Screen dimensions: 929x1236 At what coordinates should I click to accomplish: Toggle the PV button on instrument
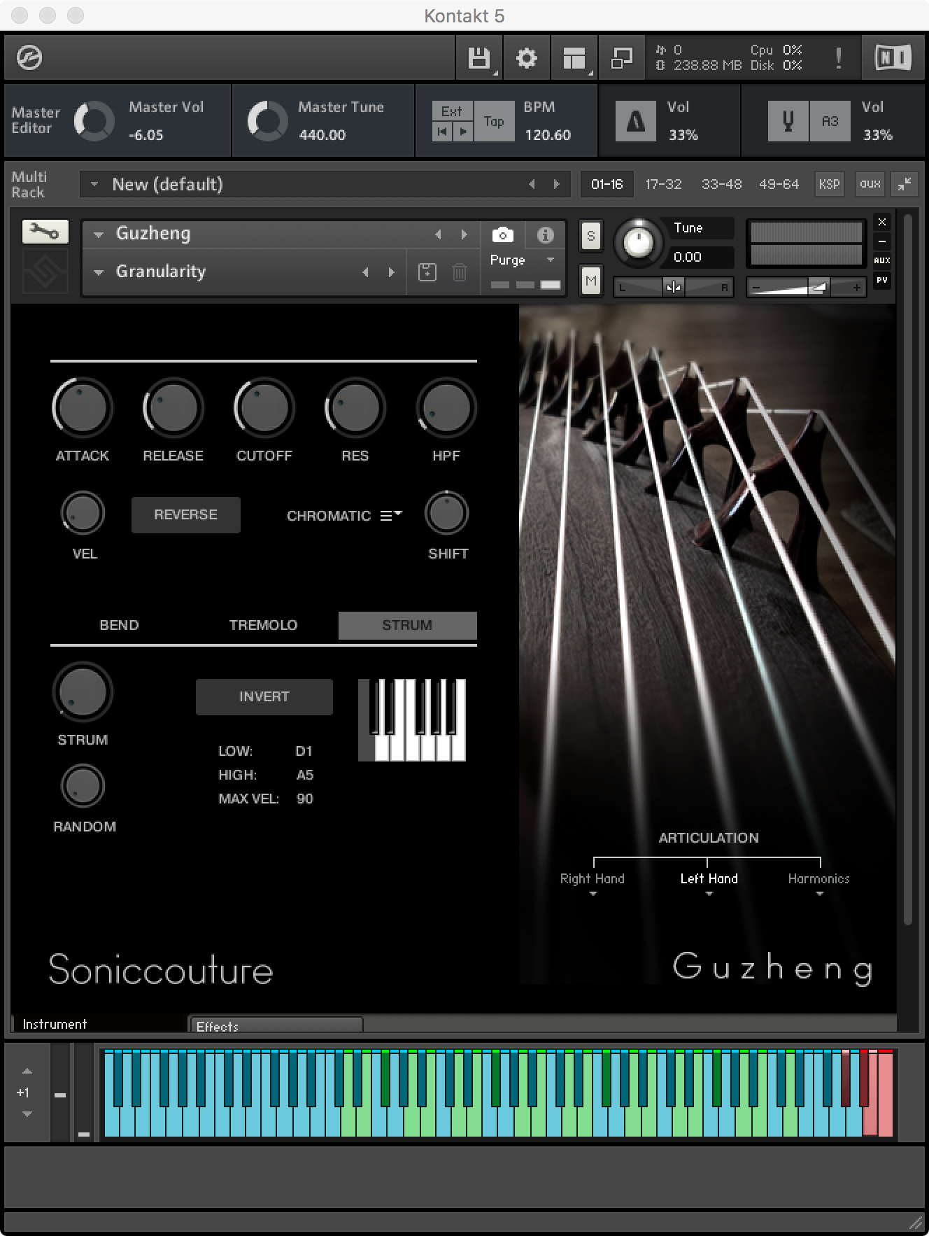point(882,280)
